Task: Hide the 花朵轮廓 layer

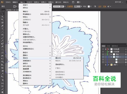Action: 103,49
